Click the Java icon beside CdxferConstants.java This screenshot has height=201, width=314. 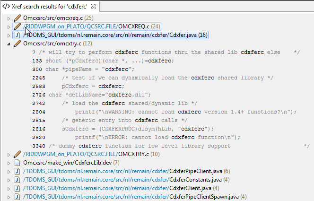[x=17, y=180]
